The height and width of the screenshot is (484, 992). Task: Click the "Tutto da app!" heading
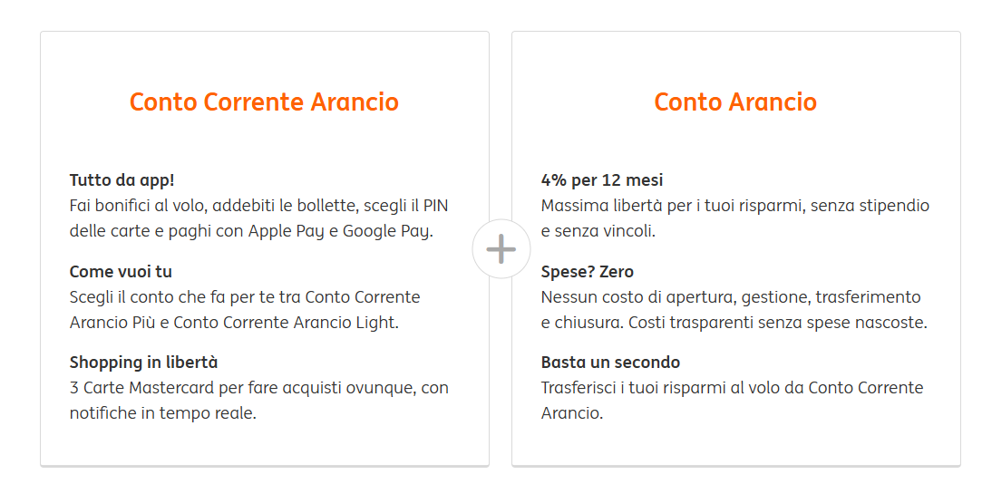(122, 180)
